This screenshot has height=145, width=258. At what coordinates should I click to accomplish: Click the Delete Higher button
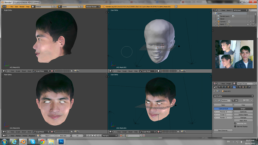243,115
